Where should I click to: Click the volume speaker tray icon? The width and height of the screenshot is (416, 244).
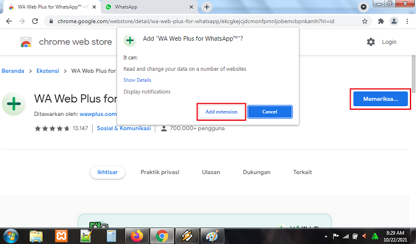point(365,236)
